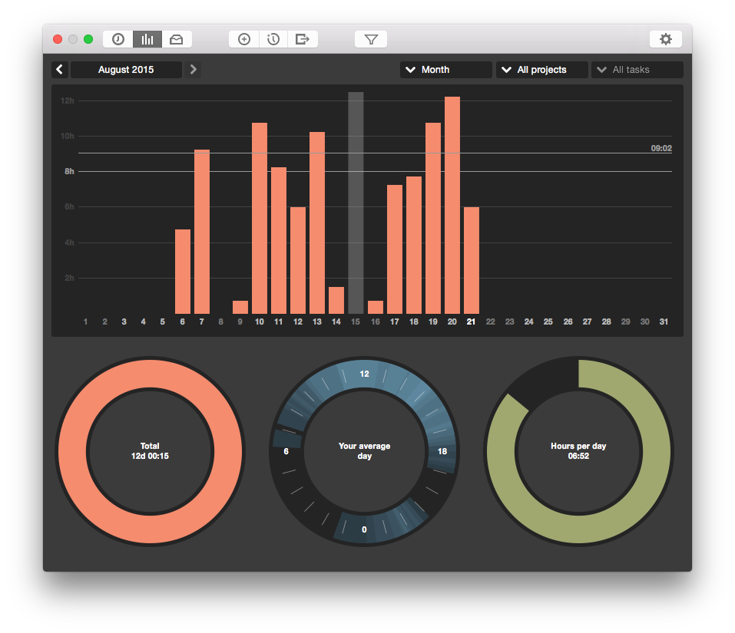Click day label 27 on the axis
The image size is (735, 633).
(x=587, y=321)
